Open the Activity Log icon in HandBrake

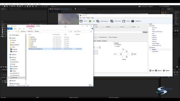132,21
